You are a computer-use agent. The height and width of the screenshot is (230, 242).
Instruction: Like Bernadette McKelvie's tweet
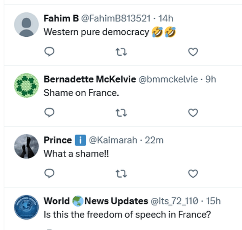193,112
